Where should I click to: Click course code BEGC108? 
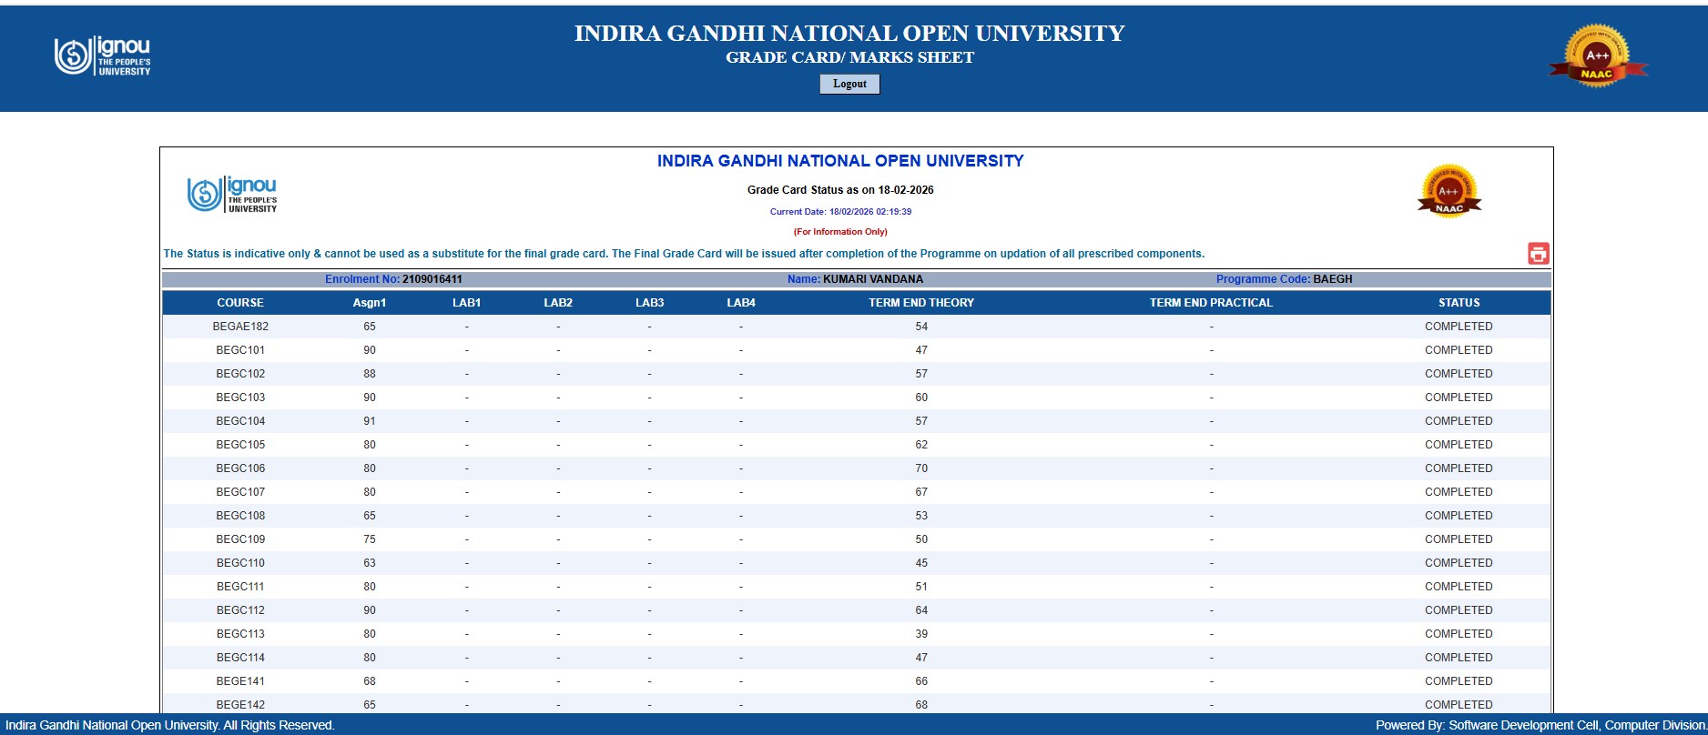point(240,516)
